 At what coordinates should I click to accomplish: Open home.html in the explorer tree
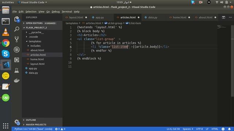42,59
